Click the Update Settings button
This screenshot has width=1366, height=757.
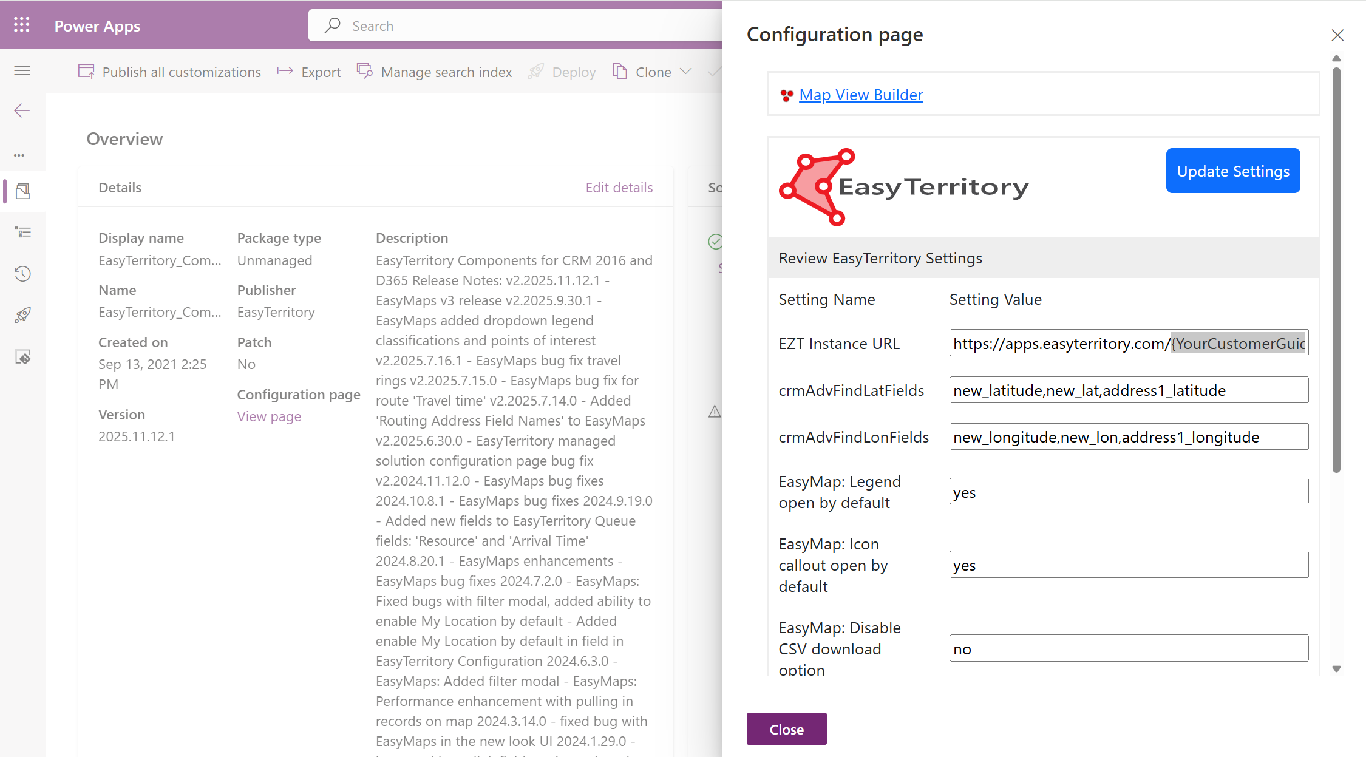(1233, 171)
